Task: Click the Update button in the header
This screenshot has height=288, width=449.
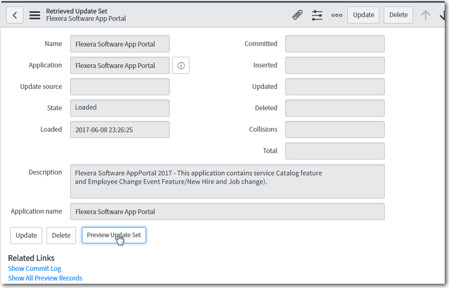Action: [x=363, y=15]
